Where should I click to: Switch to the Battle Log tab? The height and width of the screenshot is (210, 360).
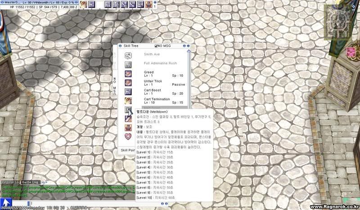pyautogui.click(x=30, y=182)
